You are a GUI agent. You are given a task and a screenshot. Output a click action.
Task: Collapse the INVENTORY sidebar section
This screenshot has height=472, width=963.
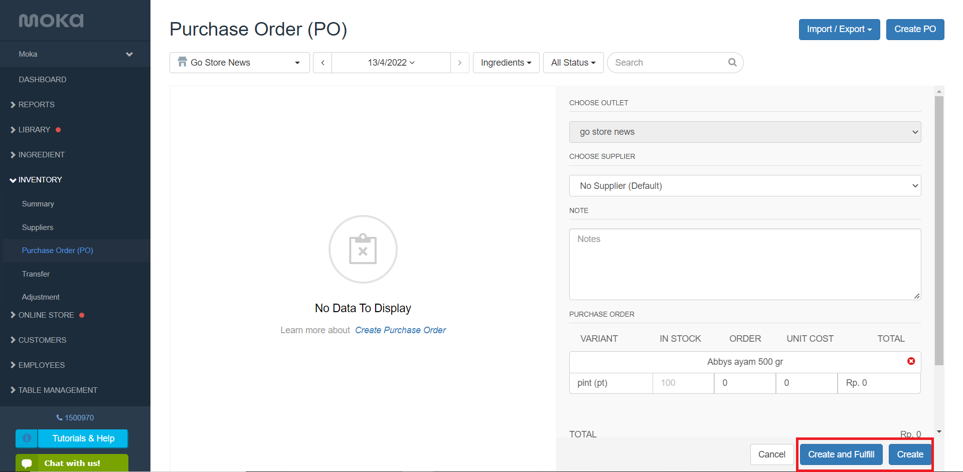pos(40,179)
